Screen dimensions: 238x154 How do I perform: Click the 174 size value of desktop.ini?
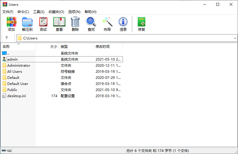pyautogui.click(x=54, y=96)
